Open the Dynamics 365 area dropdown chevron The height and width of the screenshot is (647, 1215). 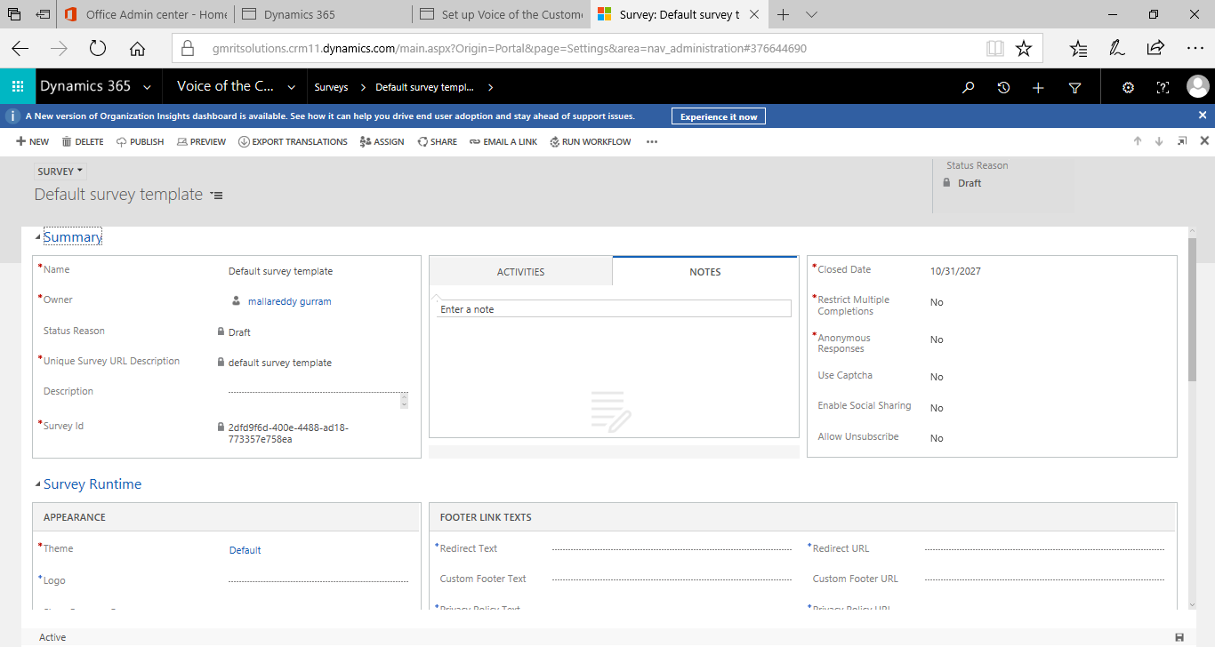[x=147, y=87]
